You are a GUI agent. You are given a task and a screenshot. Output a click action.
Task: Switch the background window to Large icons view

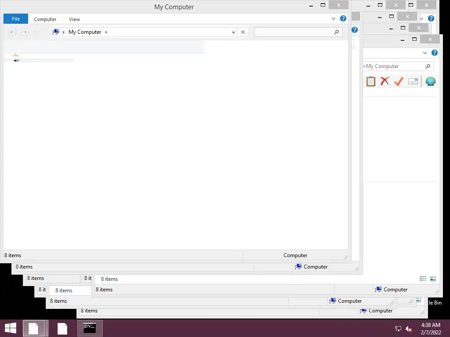(433, 279)
